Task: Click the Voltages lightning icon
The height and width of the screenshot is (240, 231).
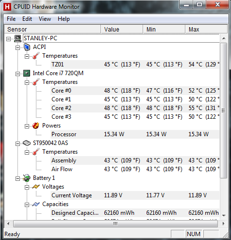Action: (x=36, y=187)
